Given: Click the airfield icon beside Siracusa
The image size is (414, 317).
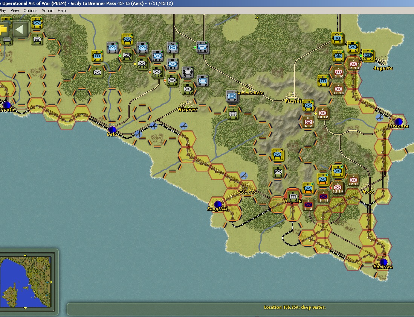Looking at the screenshot, I should click(380, 118).
